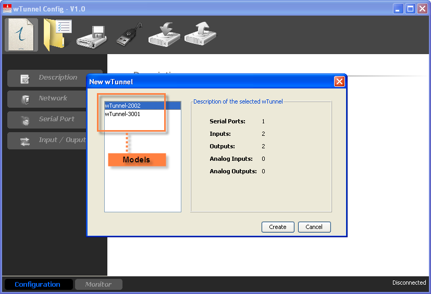
Task: Close the New wTunnel dialog window
Action: point(339,82)
